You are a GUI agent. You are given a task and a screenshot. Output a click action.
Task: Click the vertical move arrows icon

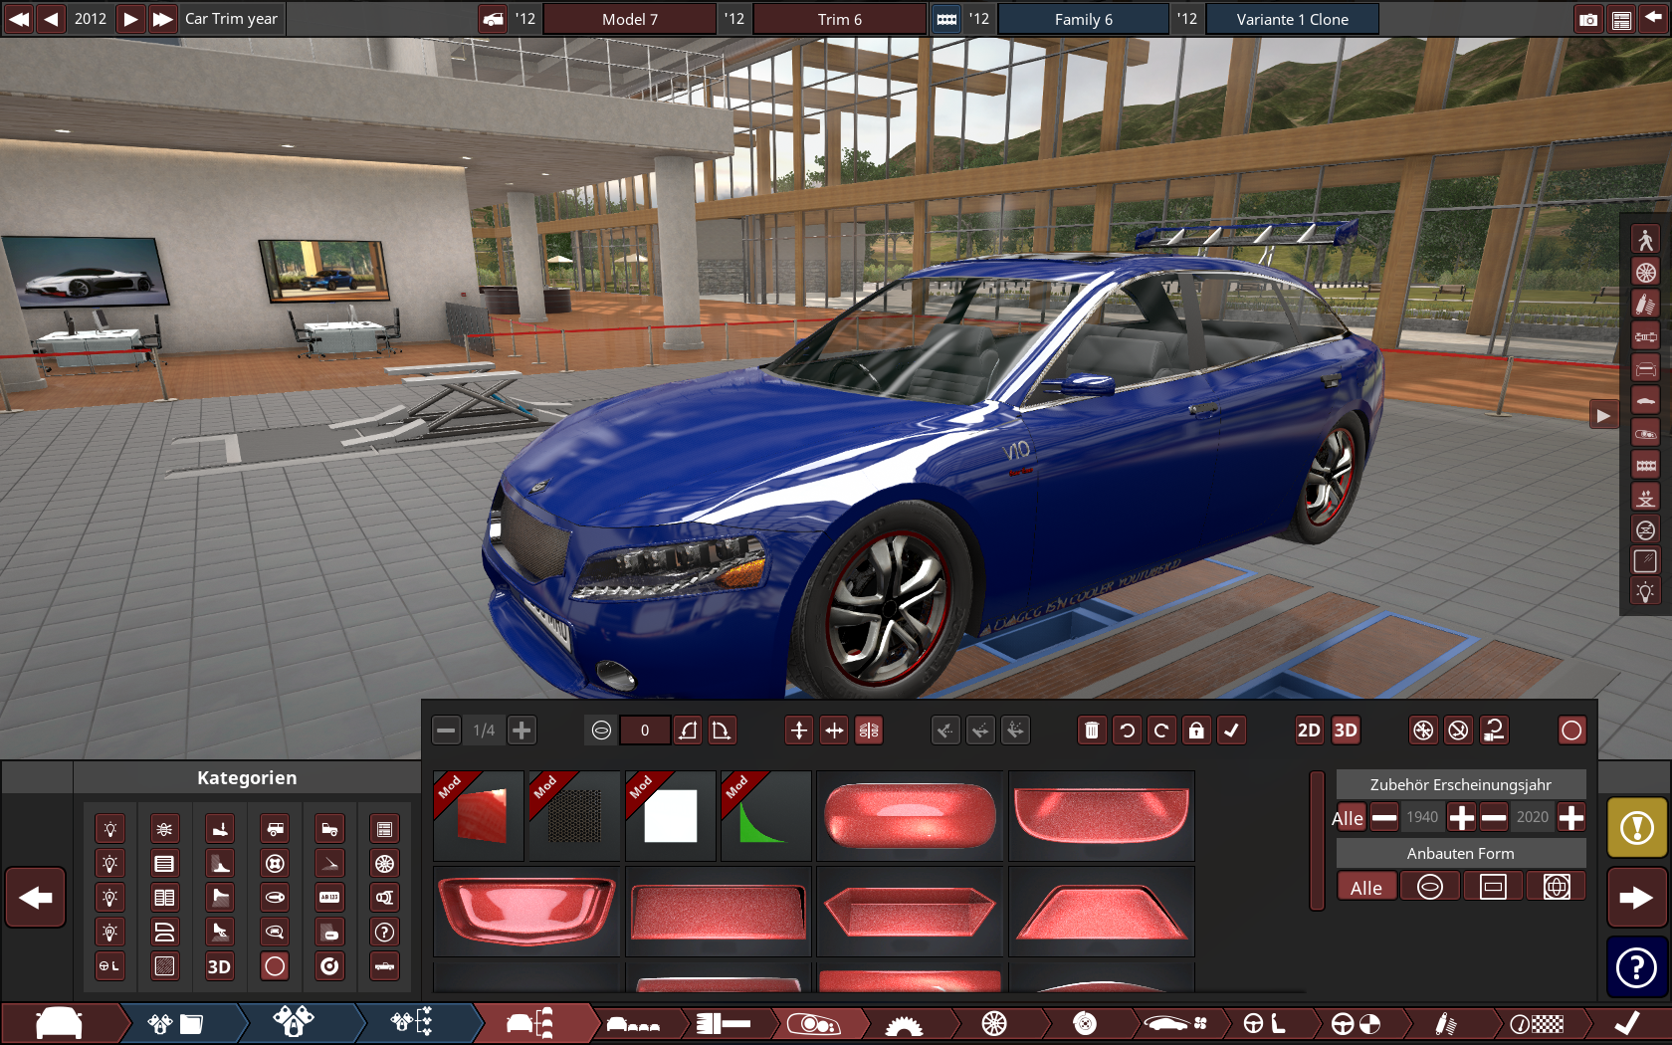(799, 731)
